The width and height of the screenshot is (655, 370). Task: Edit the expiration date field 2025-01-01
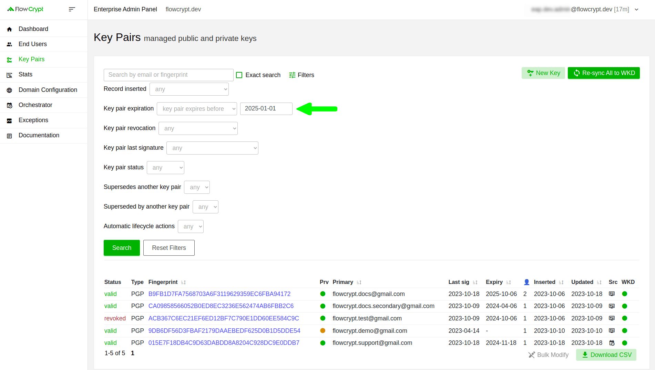(x=266, y=109)
